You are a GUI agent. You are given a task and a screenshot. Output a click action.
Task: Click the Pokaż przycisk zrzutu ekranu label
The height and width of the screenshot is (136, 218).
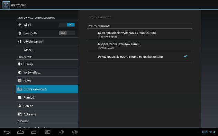coord(130,57)
